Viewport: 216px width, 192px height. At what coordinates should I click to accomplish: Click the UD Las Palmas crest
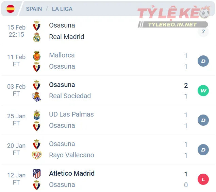[37, 115]
